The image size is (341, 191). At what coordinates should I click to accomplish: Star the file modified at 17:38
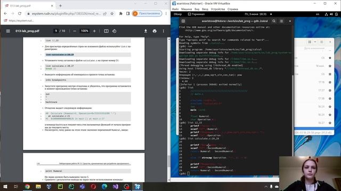pos(330,99)
